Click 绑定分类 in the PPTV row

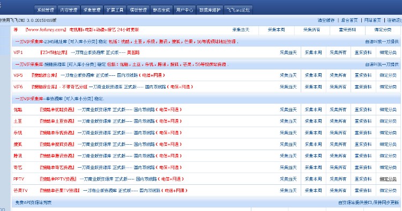click(388, 179)
